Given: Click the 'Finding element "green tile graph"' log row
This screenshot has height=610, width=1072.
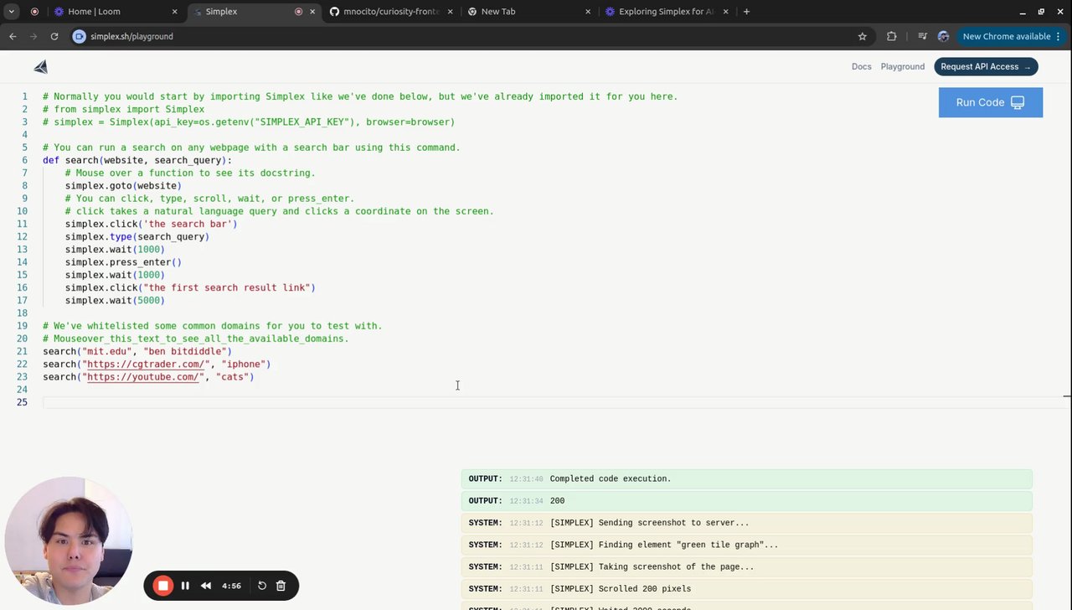Looking at the screenshot, I should [746, 545].
